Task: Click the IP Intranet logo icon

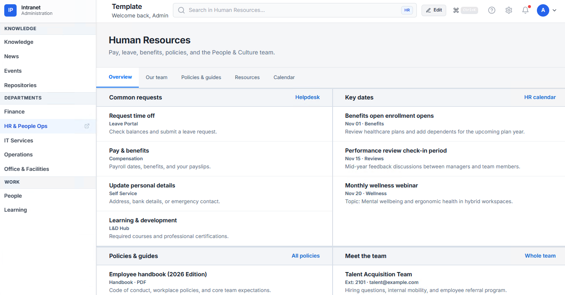Action: coord(10,10)
